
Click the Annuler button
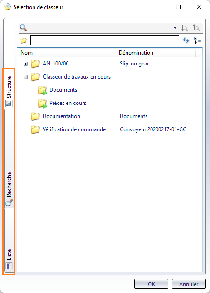point(189,284)
